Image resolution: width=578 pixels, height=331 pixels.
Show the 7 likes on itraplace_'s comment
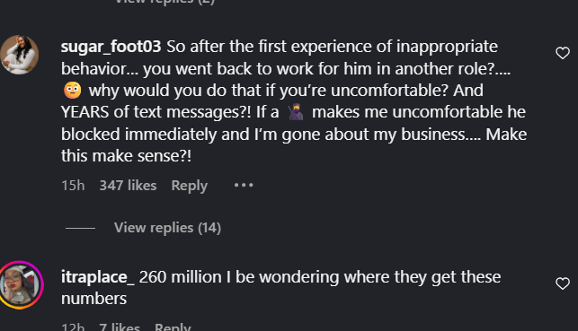point(120,327)
